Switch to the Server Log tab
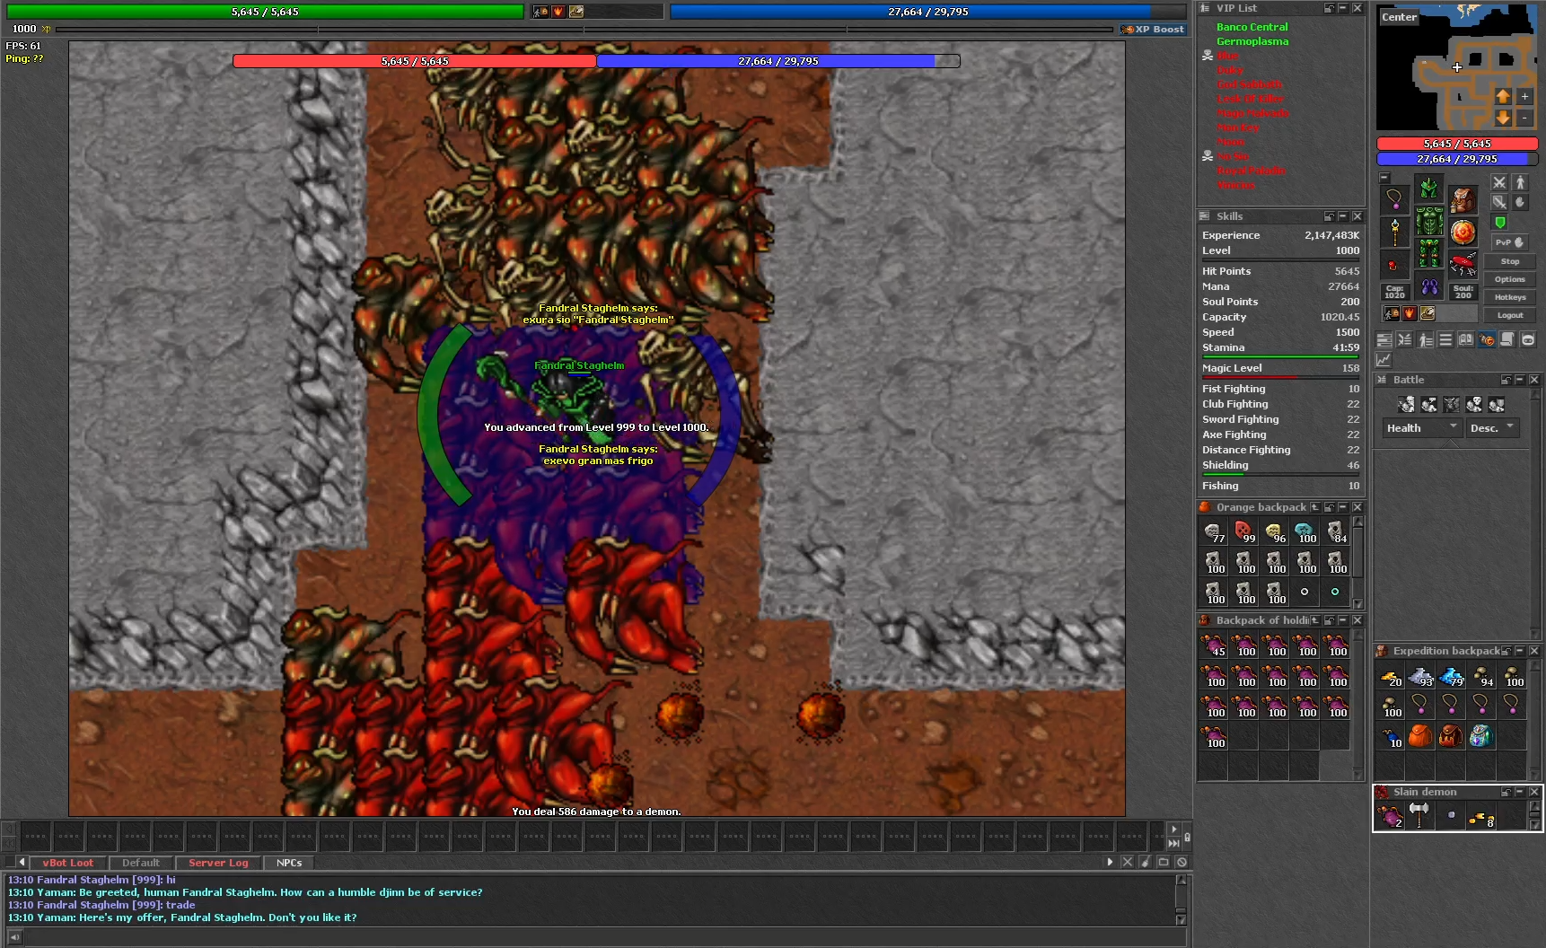Image resolution: width=1546 pixels, height=948 pixels. 218,863
